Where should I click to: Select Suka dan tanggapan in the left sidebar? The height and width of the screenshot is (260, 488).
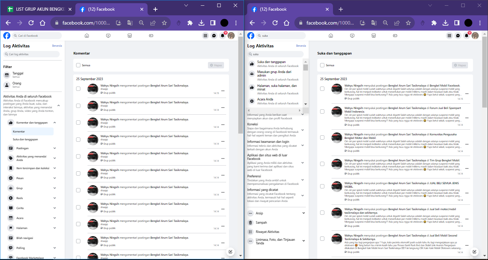click(x=25, y=139)
